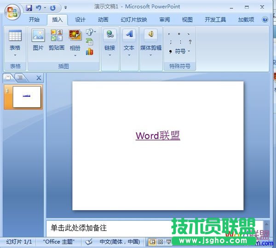Create a photo album with 相册 icon
Image resolution: width=276 pixels, height=248 pixels.
[75, 35]
